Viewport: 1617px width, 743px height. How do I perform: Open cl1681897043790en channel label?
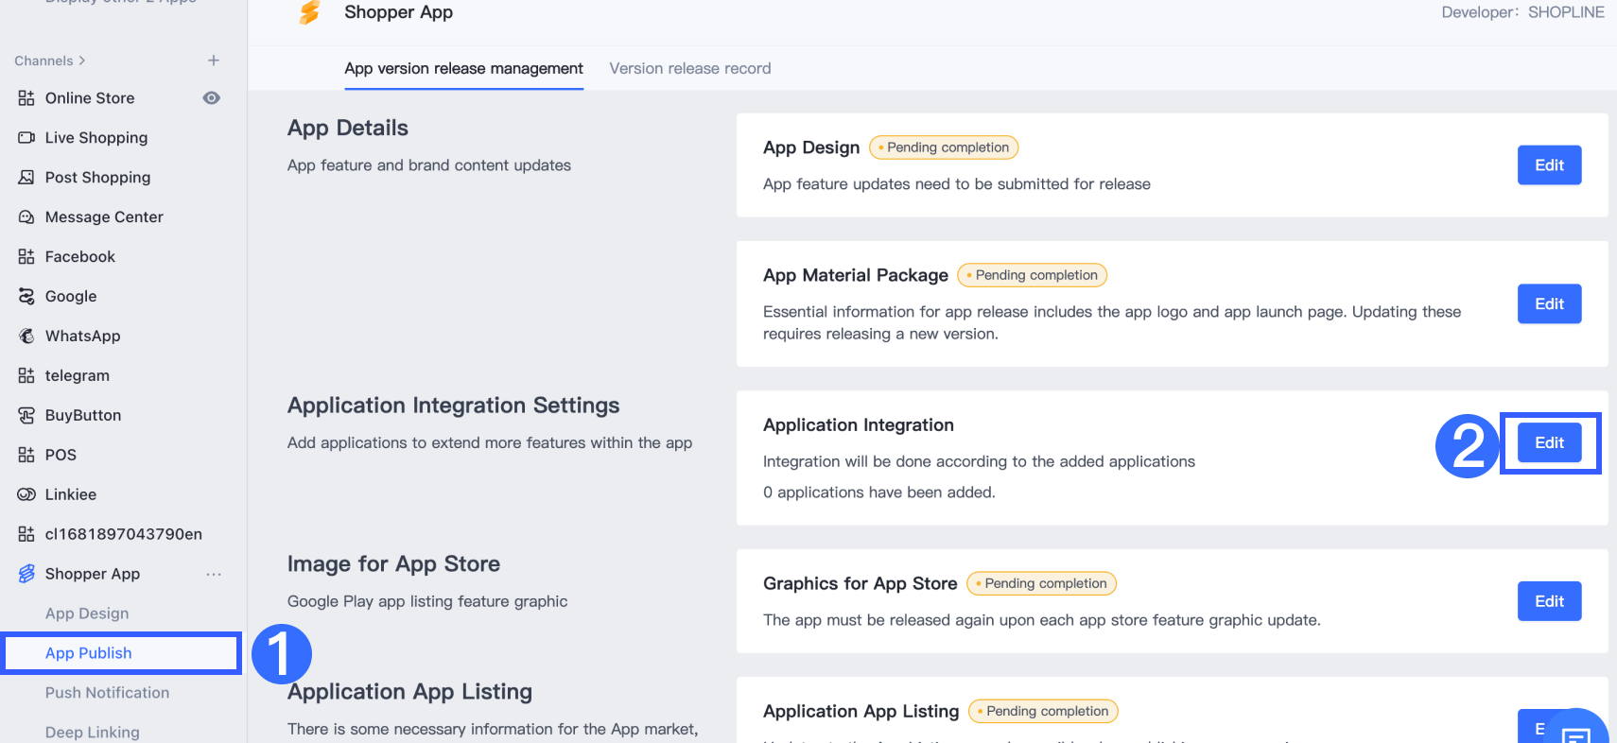coord(124,535)
